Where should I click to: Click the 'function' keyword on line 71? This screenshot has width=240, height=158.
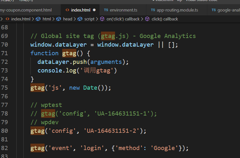pyautogui.click(x=45, y=53)
